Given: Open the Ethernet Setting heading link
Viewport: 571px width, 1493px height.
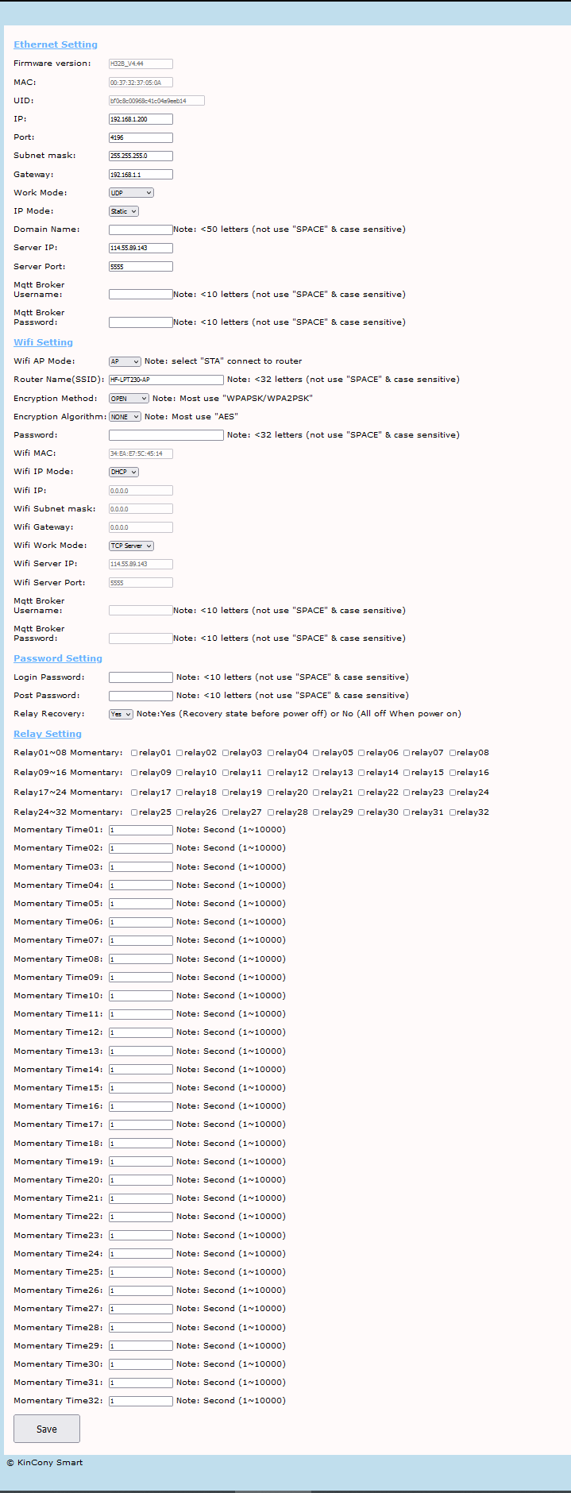Looking at the screenshot, I should (56, 44).
